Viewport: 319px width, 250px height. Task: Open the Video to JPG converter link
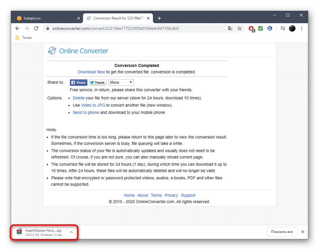click(x=93, y=105)
